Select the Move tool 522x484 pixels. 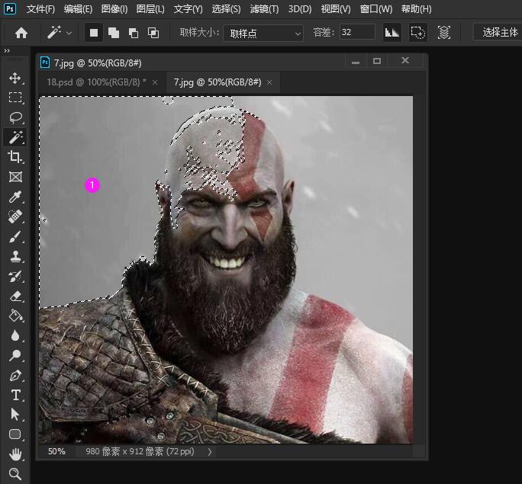pos(15,78)
